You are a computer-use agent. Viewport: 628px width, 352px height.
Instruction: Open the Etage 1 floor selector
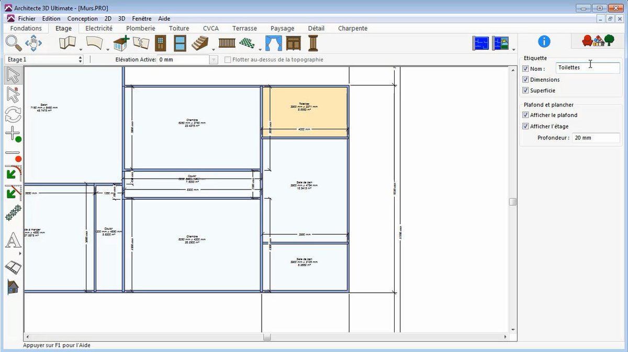(x=44, y=60)
